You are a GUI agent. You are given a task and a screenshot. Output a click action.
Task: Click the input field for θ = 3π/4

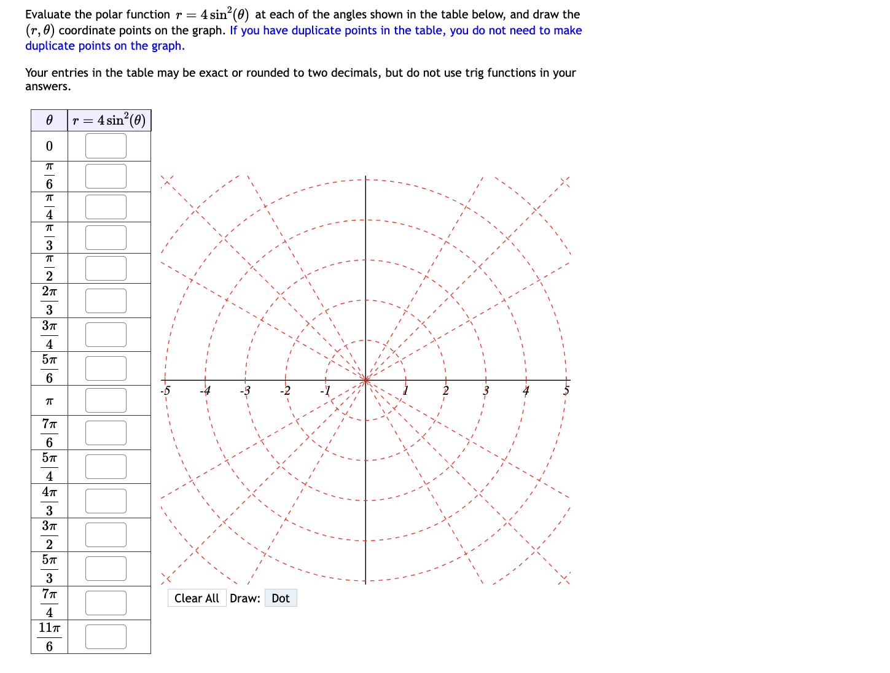pyautogui.click(x=105, y=335)
